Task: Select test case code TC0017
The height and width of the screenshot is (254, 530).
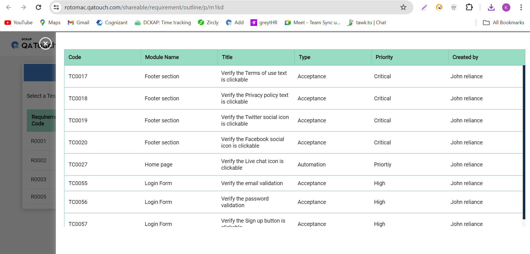Action: pos(78,77)
